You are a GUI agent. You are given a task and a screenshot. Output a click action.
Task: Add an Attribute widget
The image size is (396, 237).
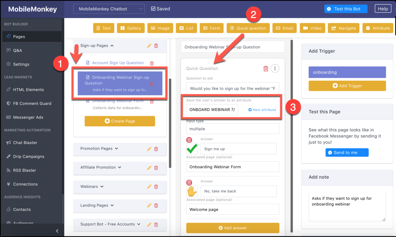pos(378,28)
